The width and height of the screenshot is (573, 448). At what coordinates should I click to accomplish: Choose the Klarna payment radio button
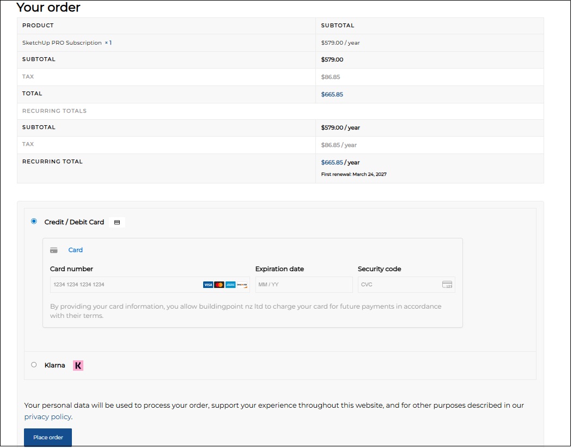[34, 365]
